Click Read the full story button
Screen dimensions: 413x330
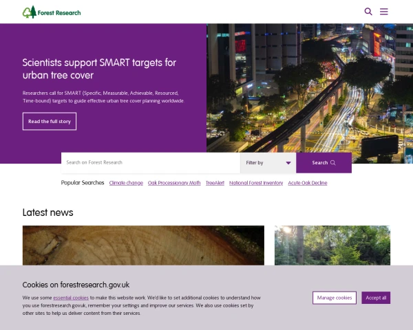[x=50, y=121]
